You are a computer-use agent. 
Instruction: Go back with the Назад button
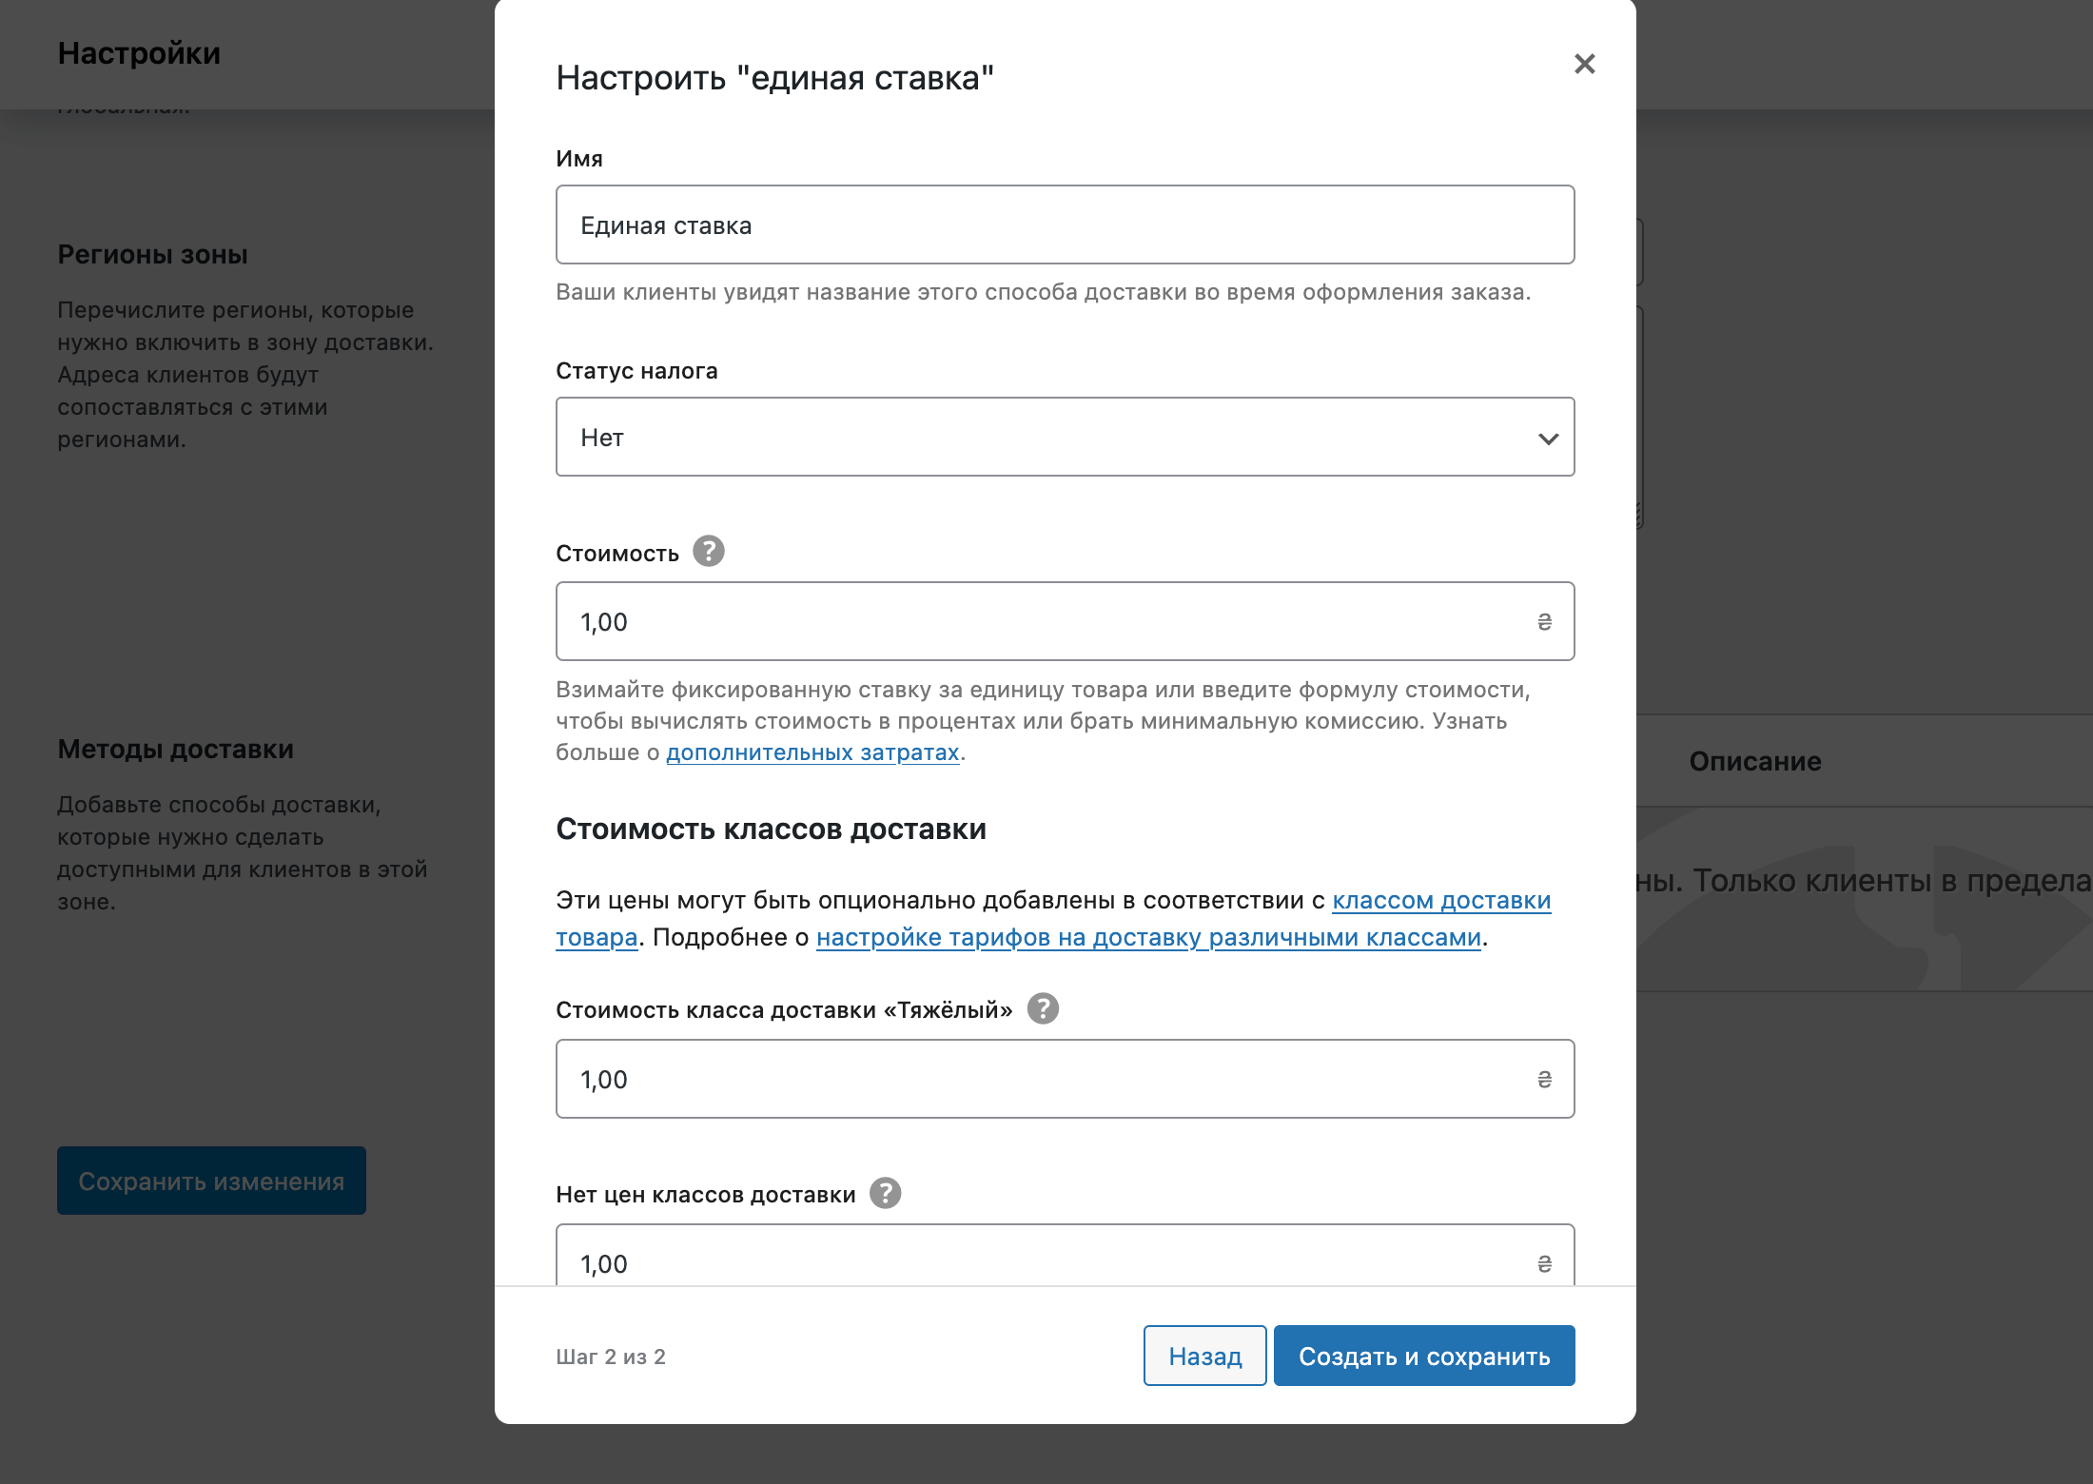coord(1204,1356)
